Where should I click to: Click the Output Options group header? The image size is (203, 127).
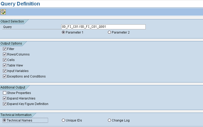tap(11, 43)
